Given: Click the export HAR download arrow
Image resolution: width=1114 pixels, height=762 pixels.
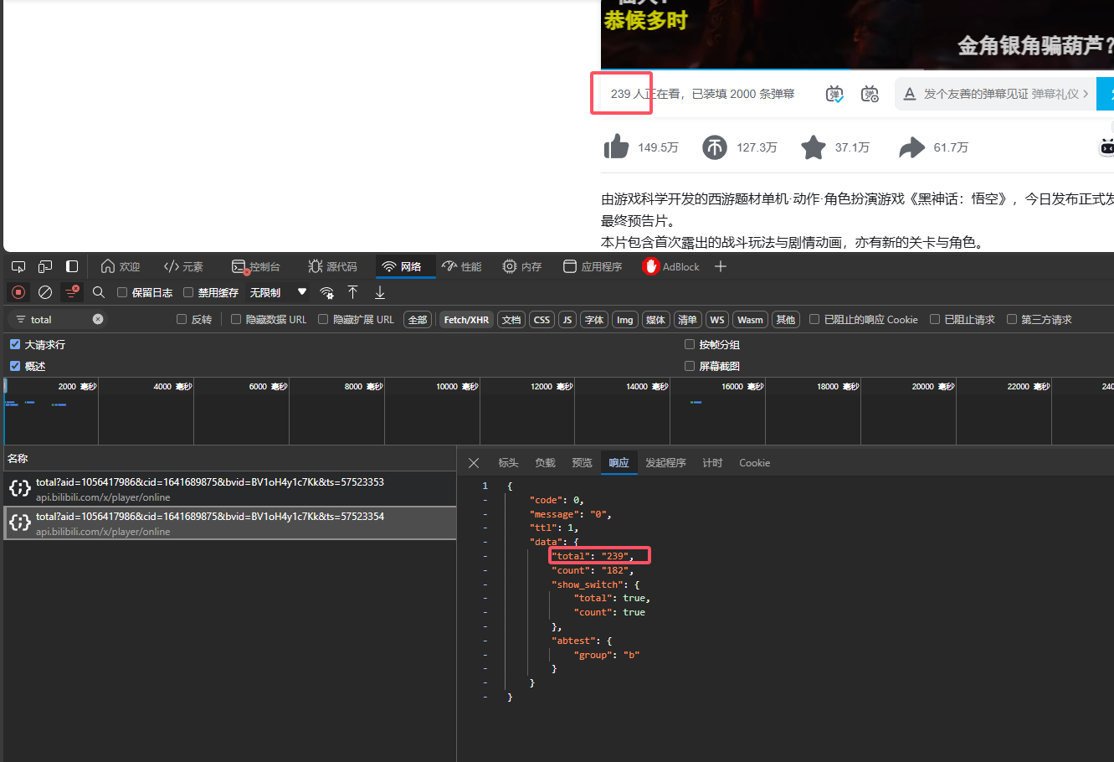Looking at the screenshot, I should tap(380, 292).
